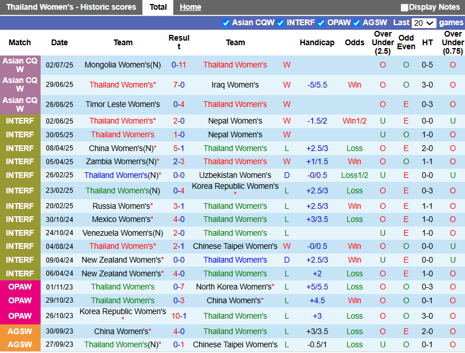Image resolution: width=465 pixels, height=353 pixels.
Task: Open the Last 20 games dropdown
Action: click(424, 23)
